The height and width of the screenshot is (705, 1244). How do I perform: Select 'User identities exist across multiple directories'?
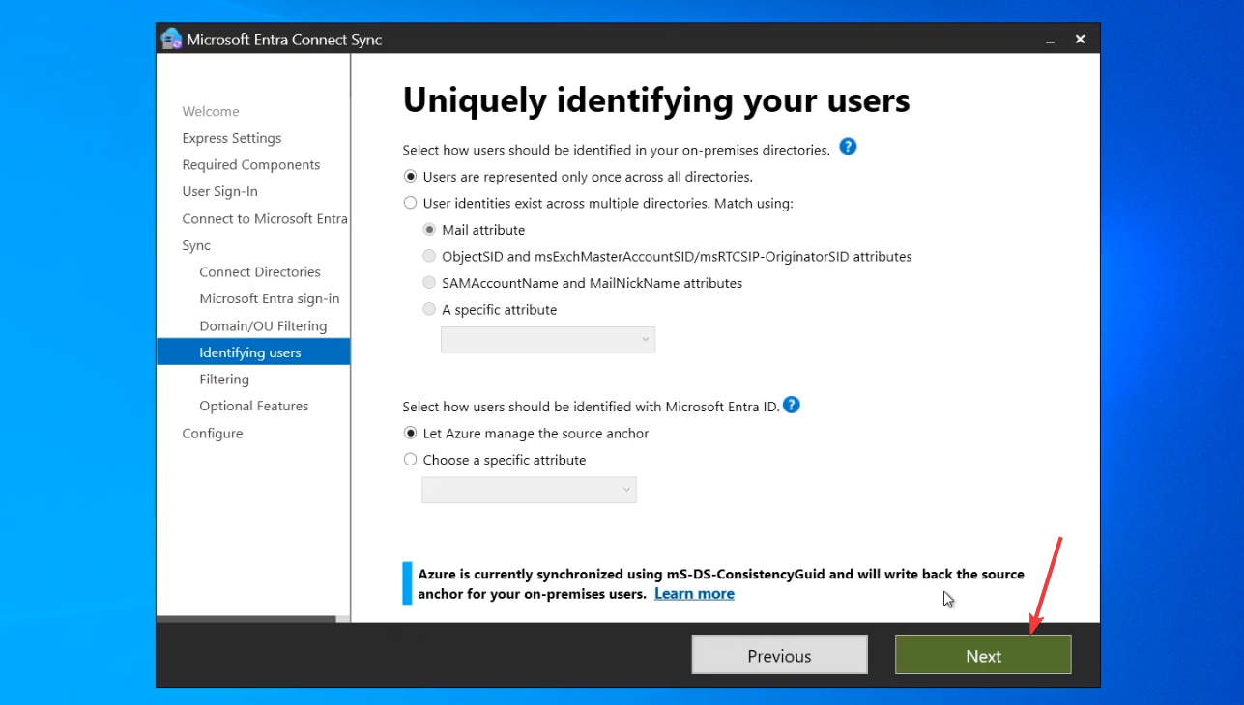tap(411, 204)
